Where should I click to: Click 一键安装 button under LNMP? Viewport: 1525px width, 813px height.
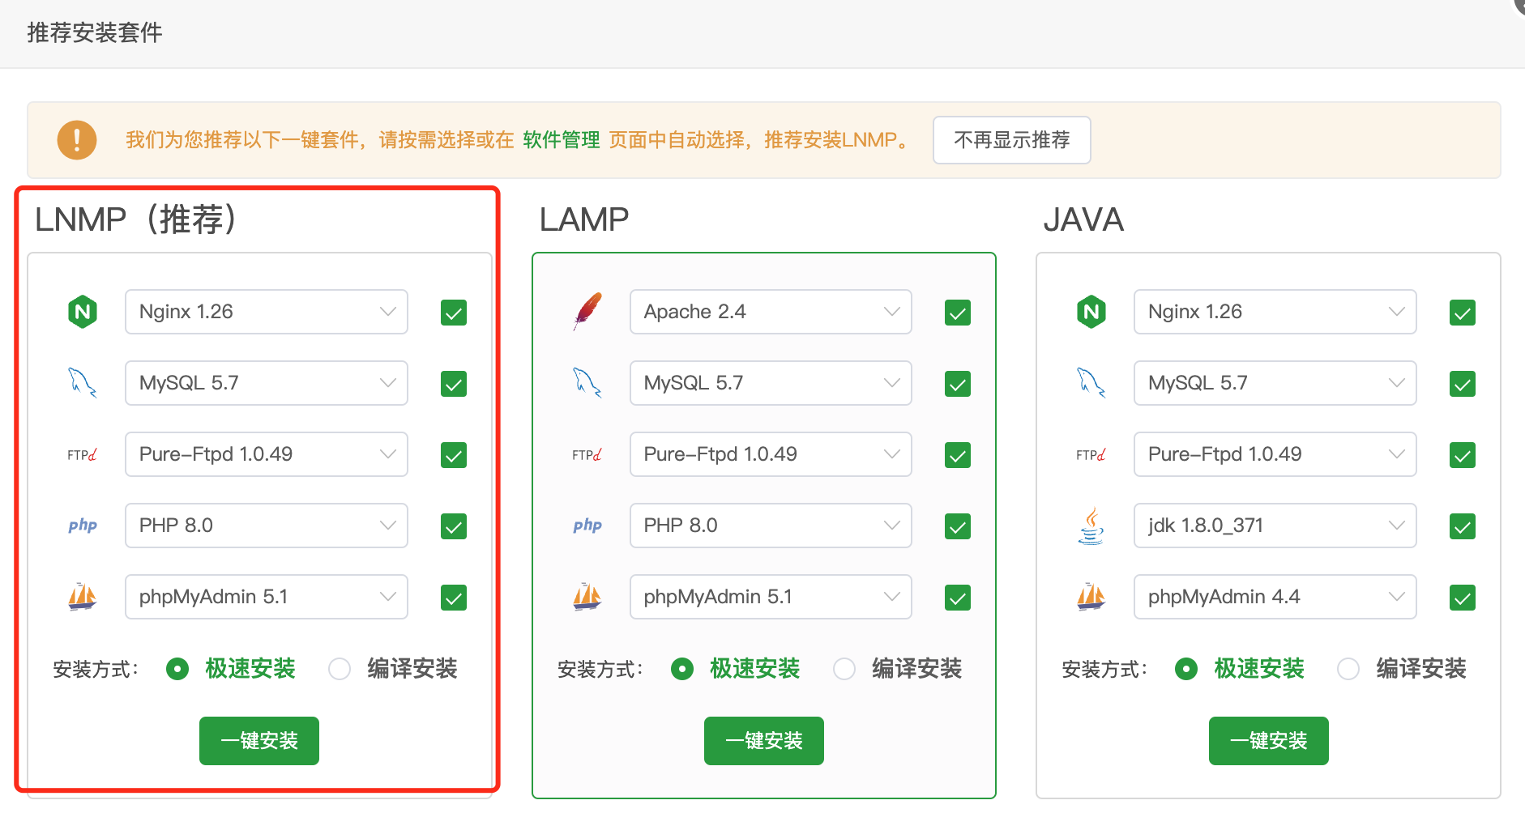pyautogui.click(x=259, y=741)
